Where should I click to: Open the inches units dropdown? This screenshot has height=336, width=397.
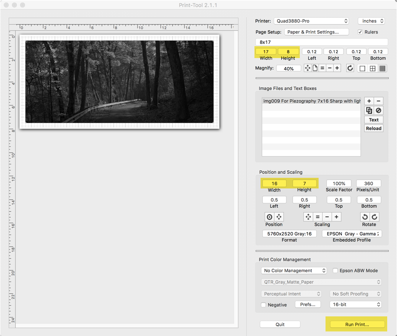pyautogui.click(x=371, y=21)
